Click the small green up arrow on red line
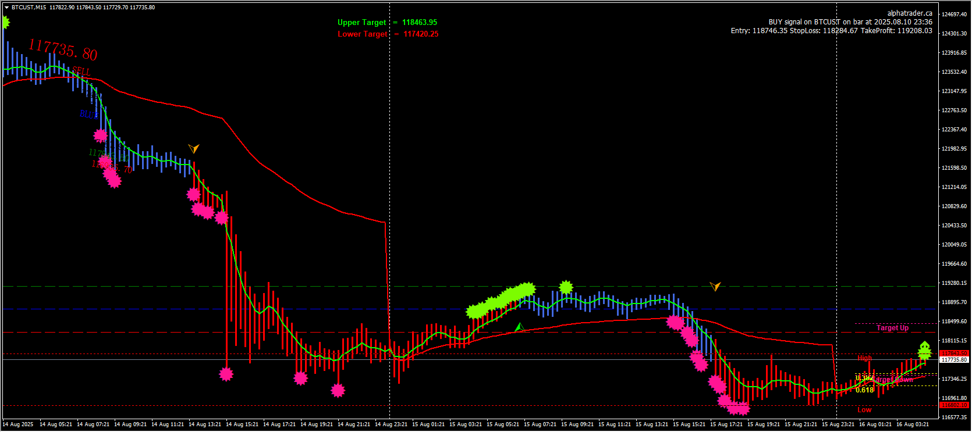The height and width of the screenshot is (432, 972). pos(520,327)
